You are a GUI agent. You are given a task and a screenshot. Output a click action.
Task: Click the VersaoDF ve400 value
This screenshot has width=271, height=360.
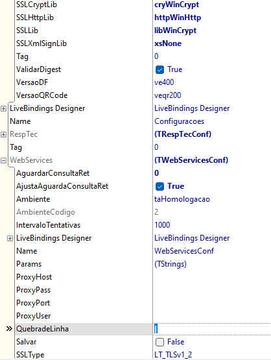point(164,82)
